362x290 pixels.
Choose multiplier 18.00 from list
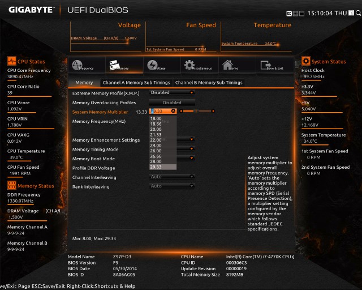163,118
